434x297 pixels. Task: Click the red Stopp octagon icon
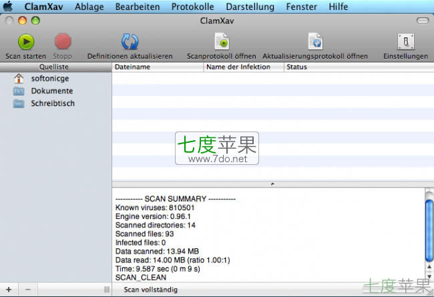click(63, 41)
